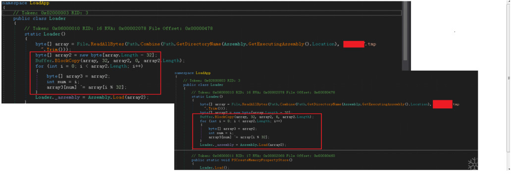The width and height of the screenshot is (512, 180).
Task: Click the for-loop header in lower-right code
Action: click(x=241, y=121)
